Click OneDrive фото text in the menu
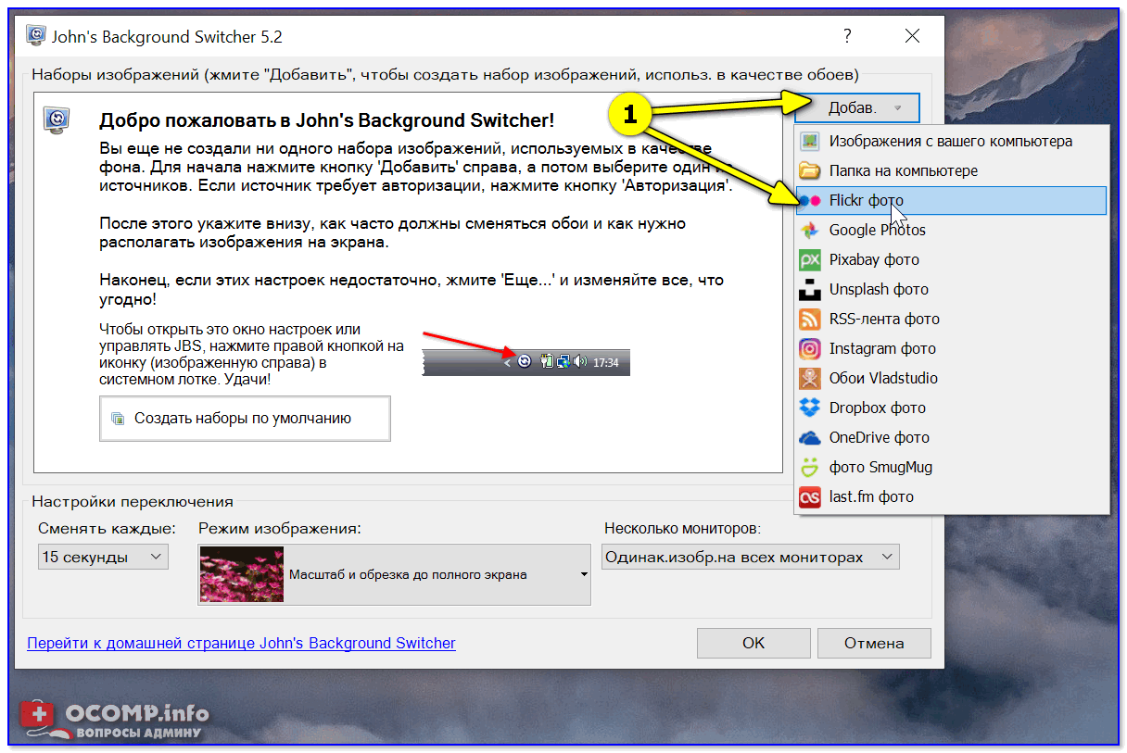The image size is (1127, 753). click(x=879, y=437)
